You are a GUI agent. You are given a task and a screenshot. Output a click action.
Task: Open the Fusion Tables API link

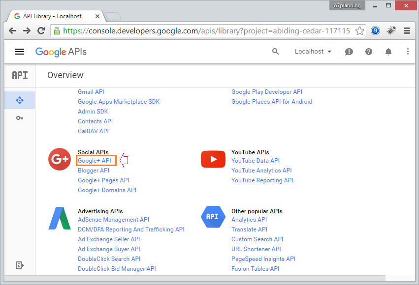point(255,269)
